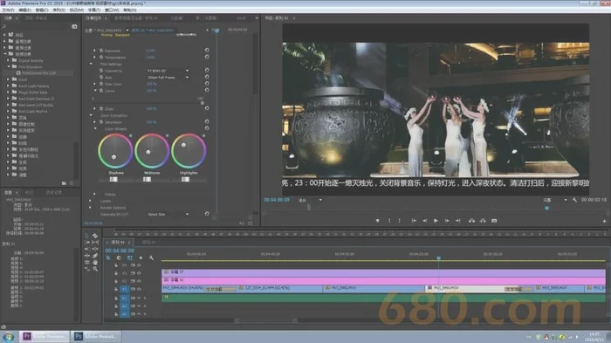The image size is (611, 343).
Task: Click the MVI clip selected on the timeline
Action: [480, 288]
